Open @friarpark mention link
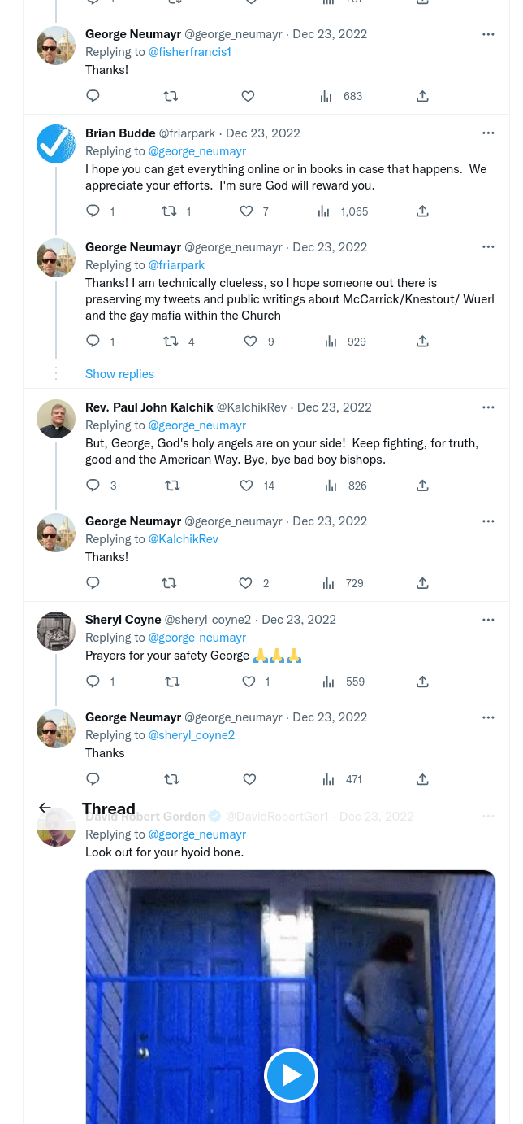The height and width of the screenshot is (1124, 523). coord(176,265)
